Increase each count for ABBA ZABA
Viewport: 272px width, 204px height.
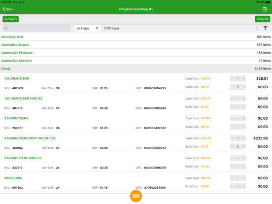[244, 186]
